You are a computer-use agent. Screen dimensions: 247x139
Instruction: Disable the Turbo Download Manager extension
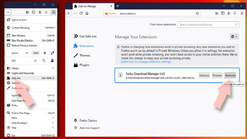[x=217, y=75]
